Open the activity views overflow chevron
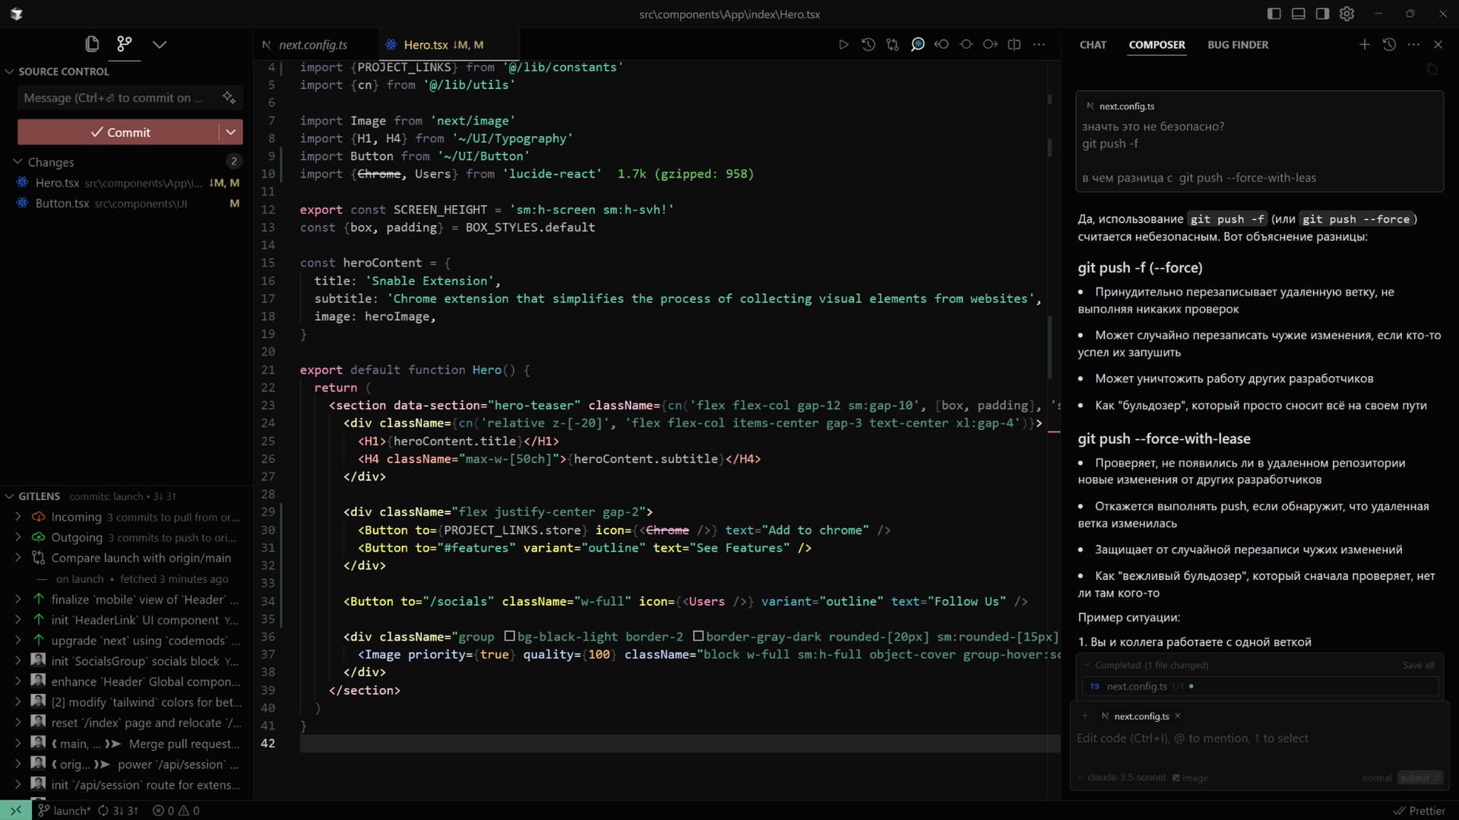Screen dimensions: 1459x820 160,44
